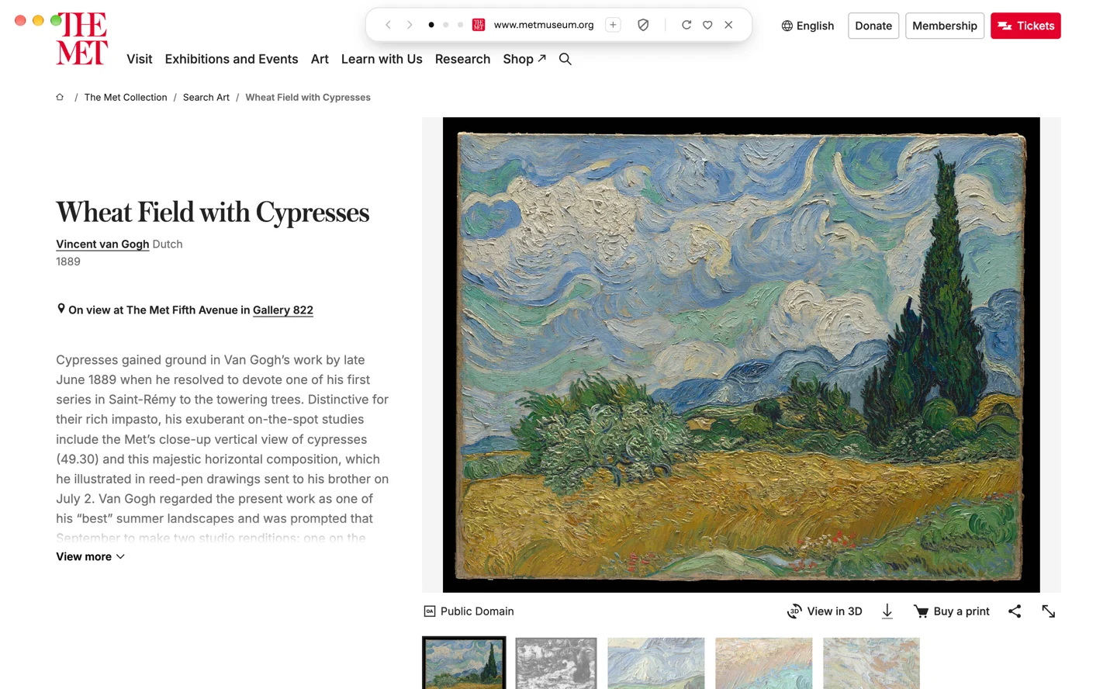The image size is (1117, 689).
Task: Open the Visit menu
Action: coord(140,59)
